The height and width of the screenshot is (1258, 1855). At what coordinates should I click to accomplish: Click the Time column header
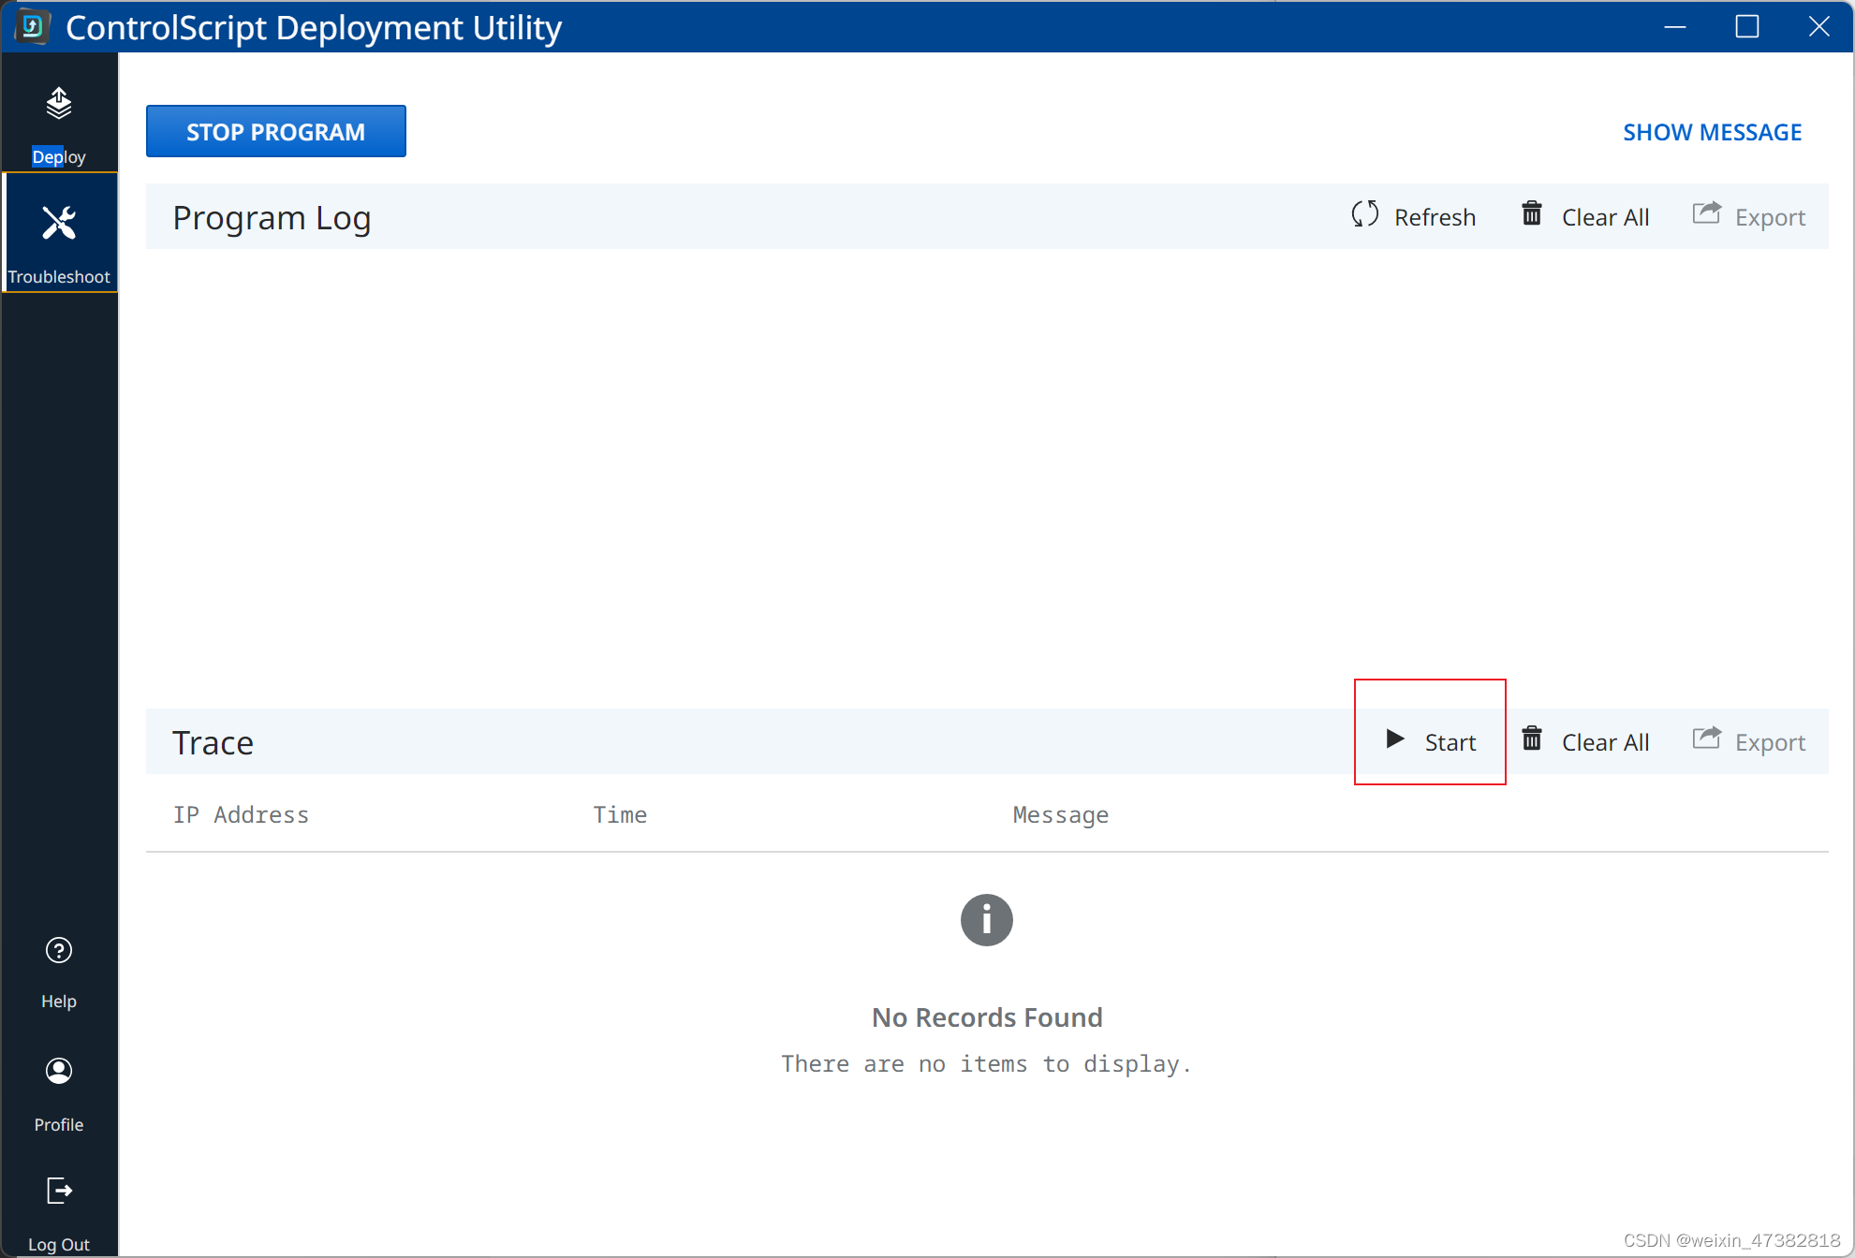[x=620, y=815]
